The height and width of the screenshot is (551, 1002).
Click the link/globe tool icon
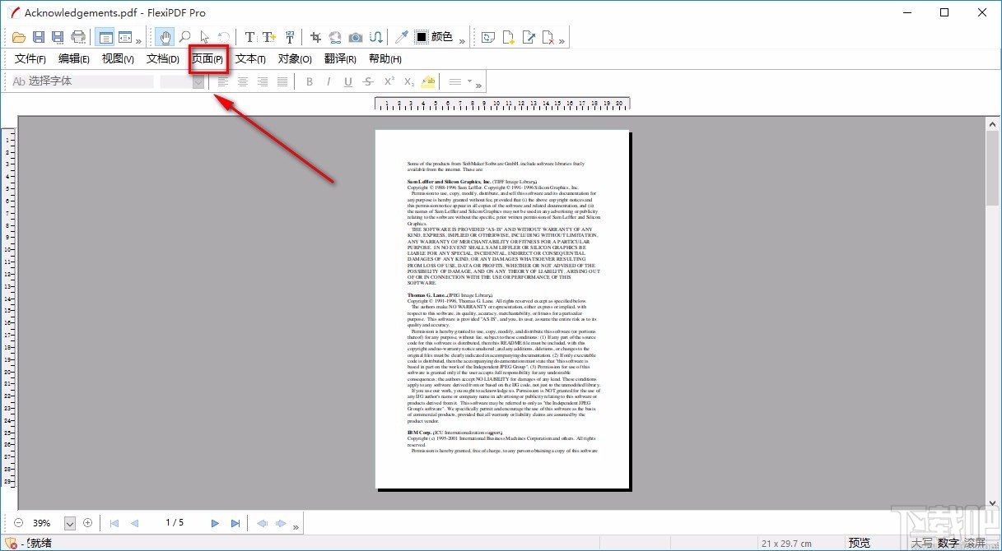click(x=335, y=37)
